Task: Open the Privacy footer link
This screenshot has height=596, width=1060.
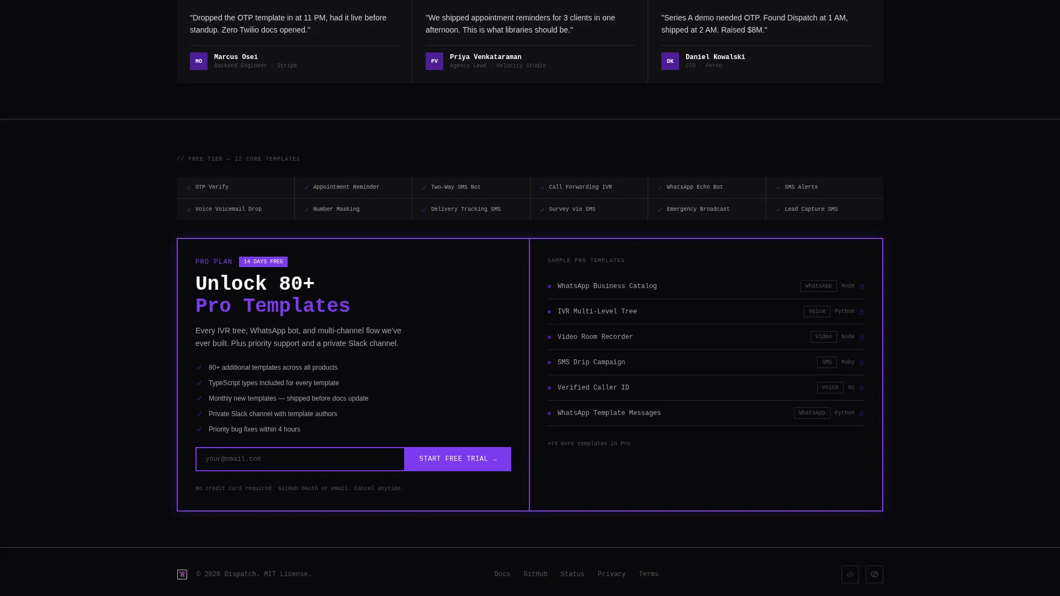Action: [x=612, y=574]
